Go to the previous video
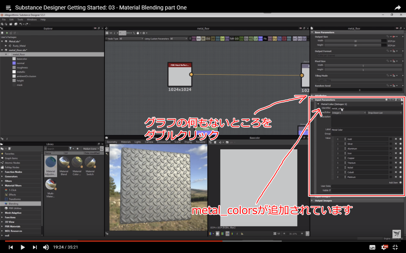Viewport: 406px width, 253px height. point(11,247)
